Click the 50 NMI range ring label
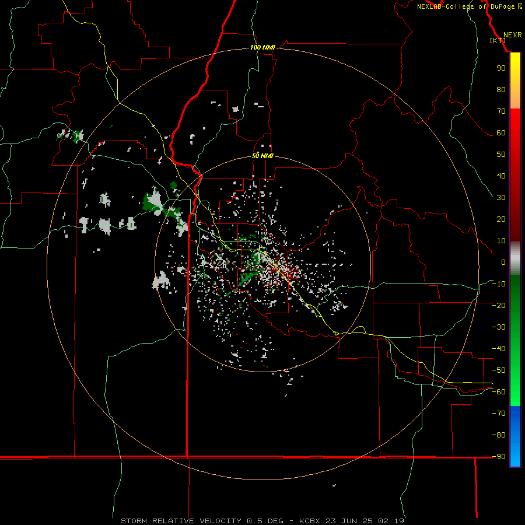This screenshot has height=525, width=525. pyautogui.click(x=262, y=156)
